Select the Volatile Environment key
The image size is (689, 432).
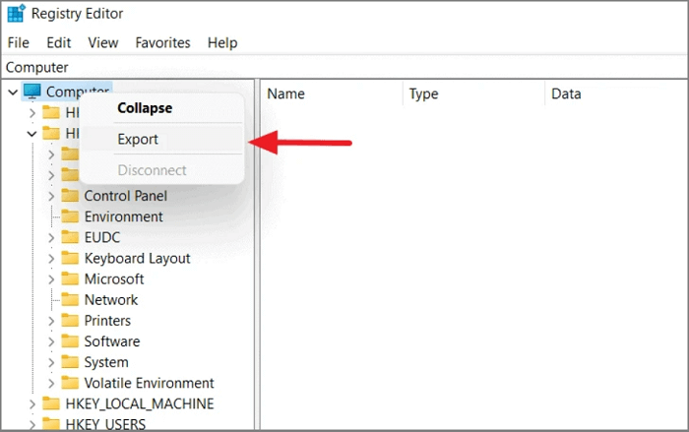click(149, 383)
